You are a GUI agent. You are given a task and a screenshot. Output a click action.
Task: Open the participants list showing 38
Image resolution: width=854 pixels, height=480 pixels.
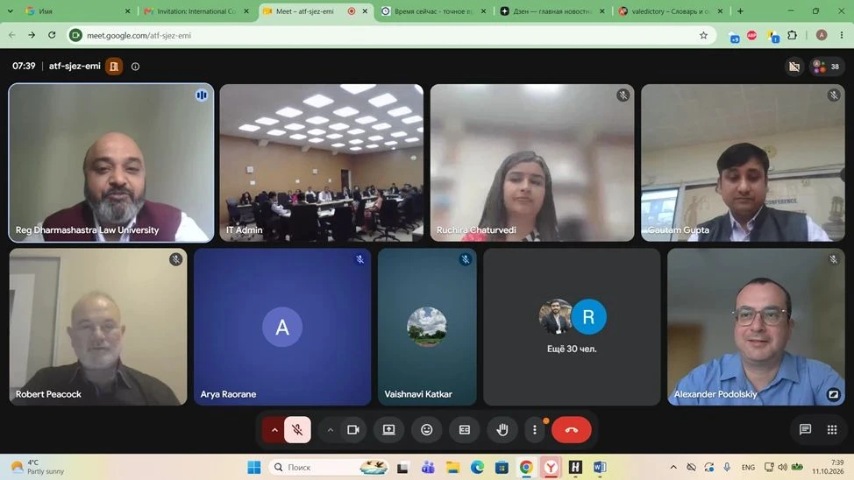coord(827,67)
